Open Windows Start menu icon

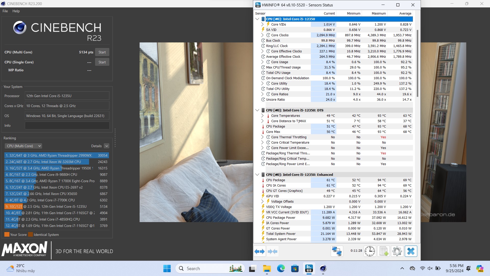tap(167, 269)
